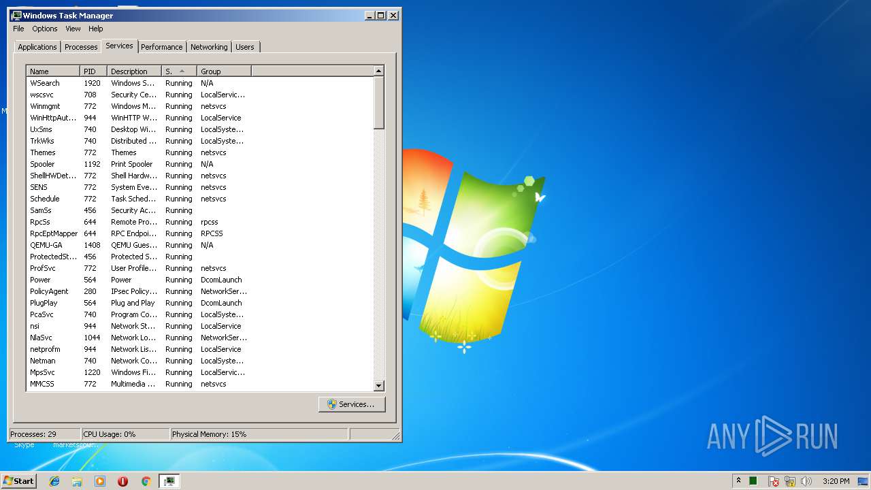This screenshot has height=490, width=871.
Task: Switch to the Applications tab
Action: (x=37, y=47)
